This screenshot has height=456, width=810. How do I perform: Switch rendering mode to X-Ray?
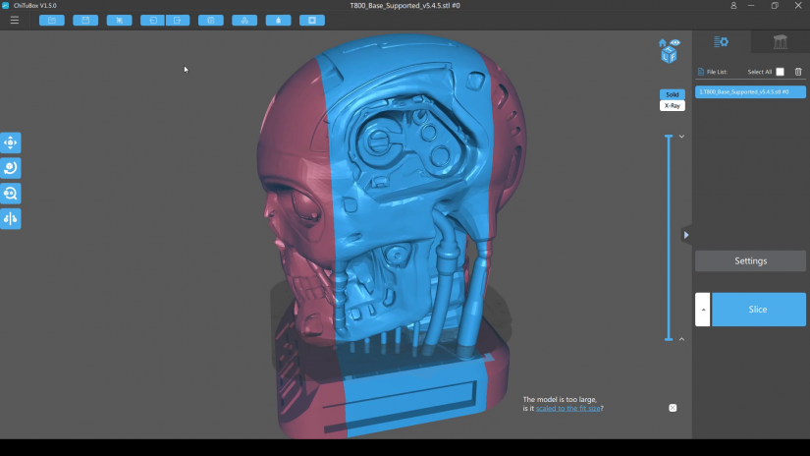tap(673, 105)
